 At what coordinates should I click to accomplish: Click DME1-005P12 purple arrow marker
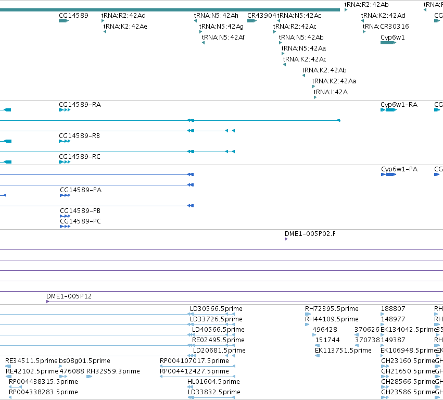pyautogui.click(x=48, y=302)
